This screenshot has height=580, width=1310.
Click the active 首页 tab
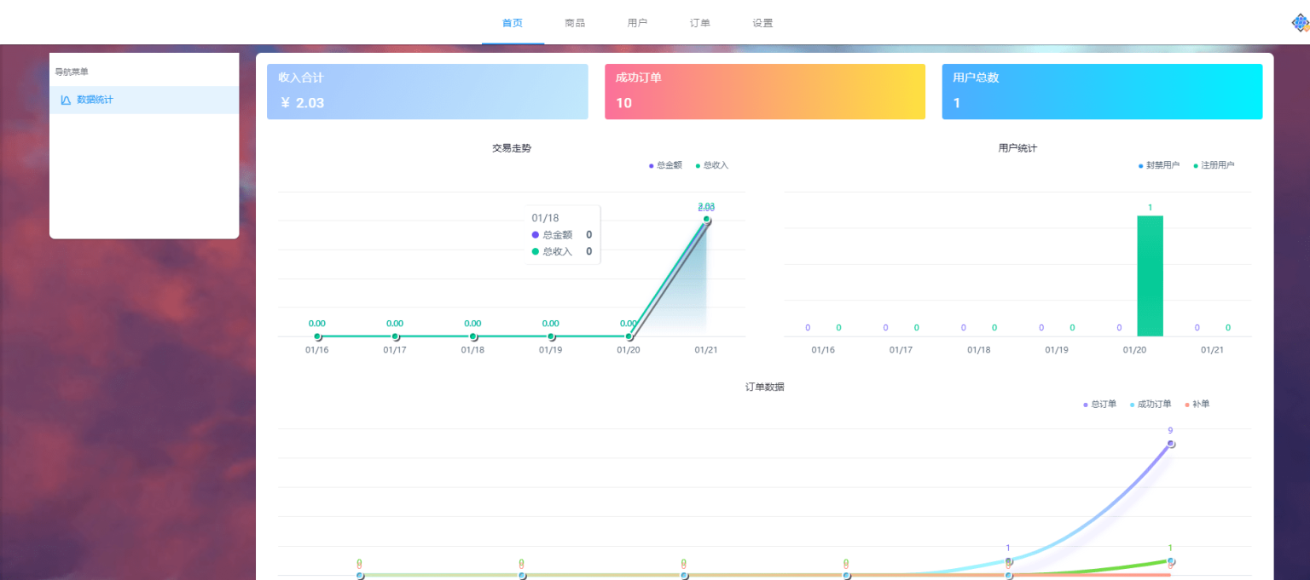513,23
